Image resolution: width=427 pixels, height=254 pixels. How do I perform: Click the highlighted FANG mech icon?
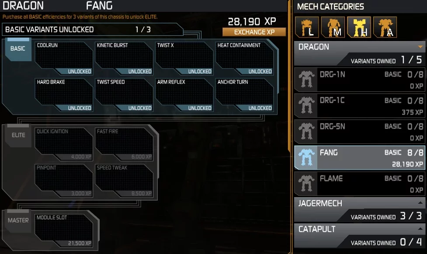pyautogui.click(x=306, y=157)
